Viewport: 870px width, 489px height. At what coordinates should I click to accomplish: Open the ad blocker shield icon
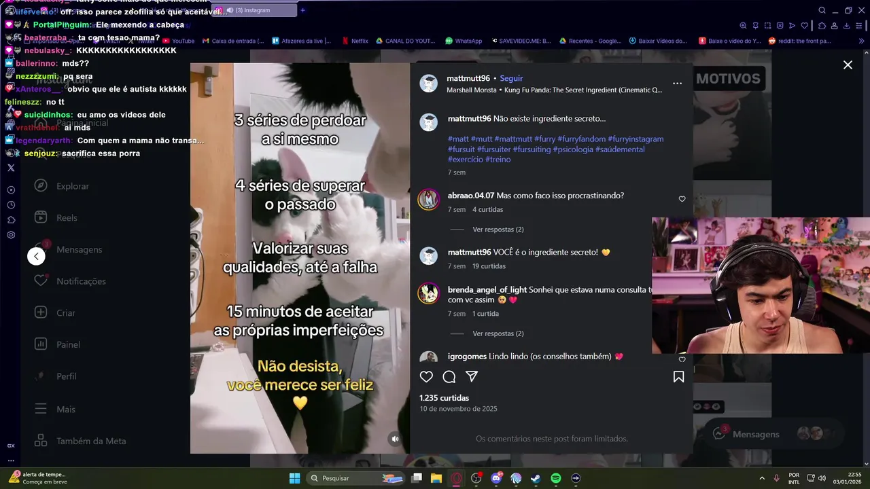point(780,26)
